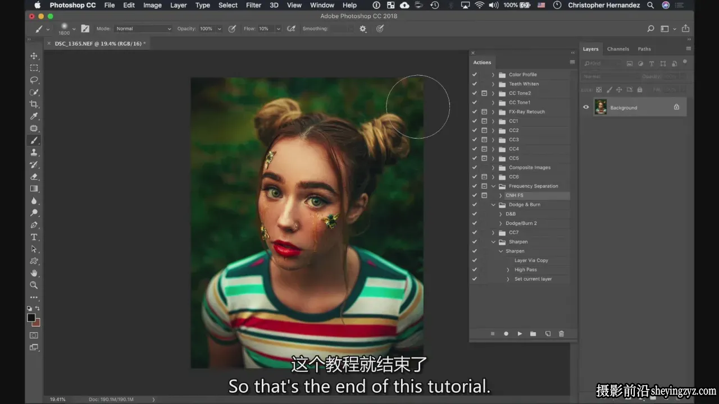Open the Opacity percentage dropdown
The width and height of the screenshot is (719, 404).
[x=219, y=29]
